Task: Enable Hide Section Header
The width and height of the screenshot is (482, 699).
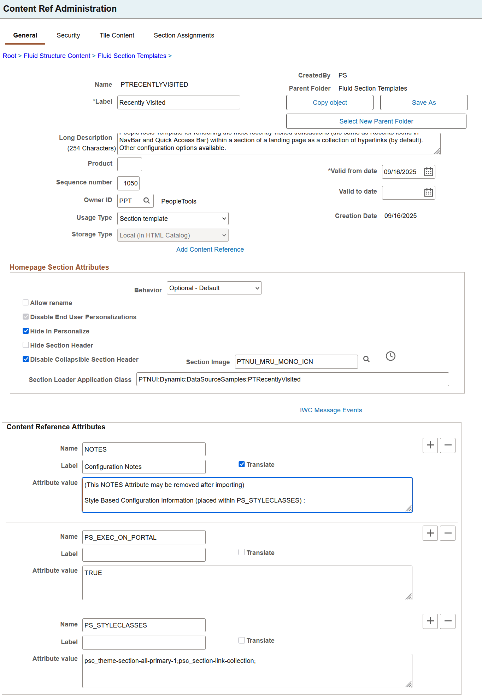Action: point(26,345)
